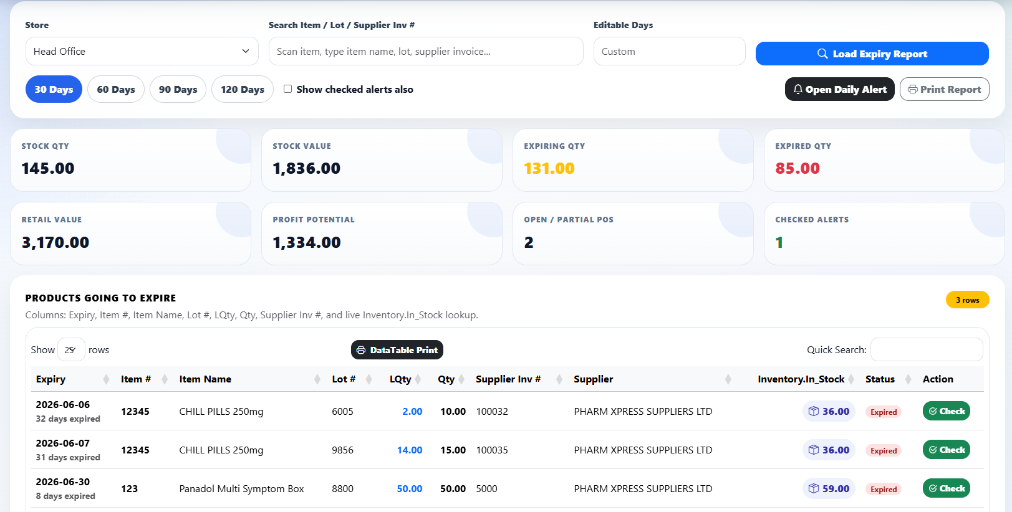Screen dimensions: 1012x512
Task: Click the LQty value 50.00 link
Action: [410, 489]
